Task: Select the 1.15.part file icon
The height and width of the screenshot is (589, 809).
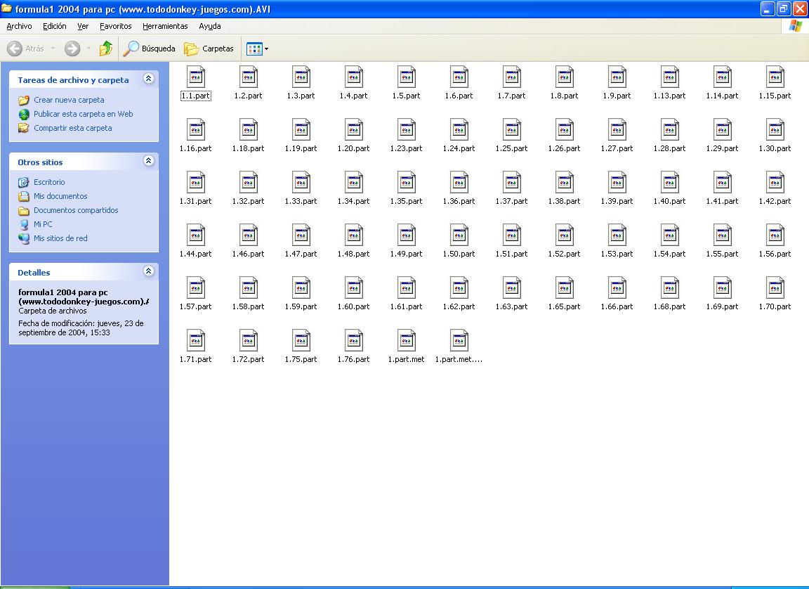Action: coord(775,77)
